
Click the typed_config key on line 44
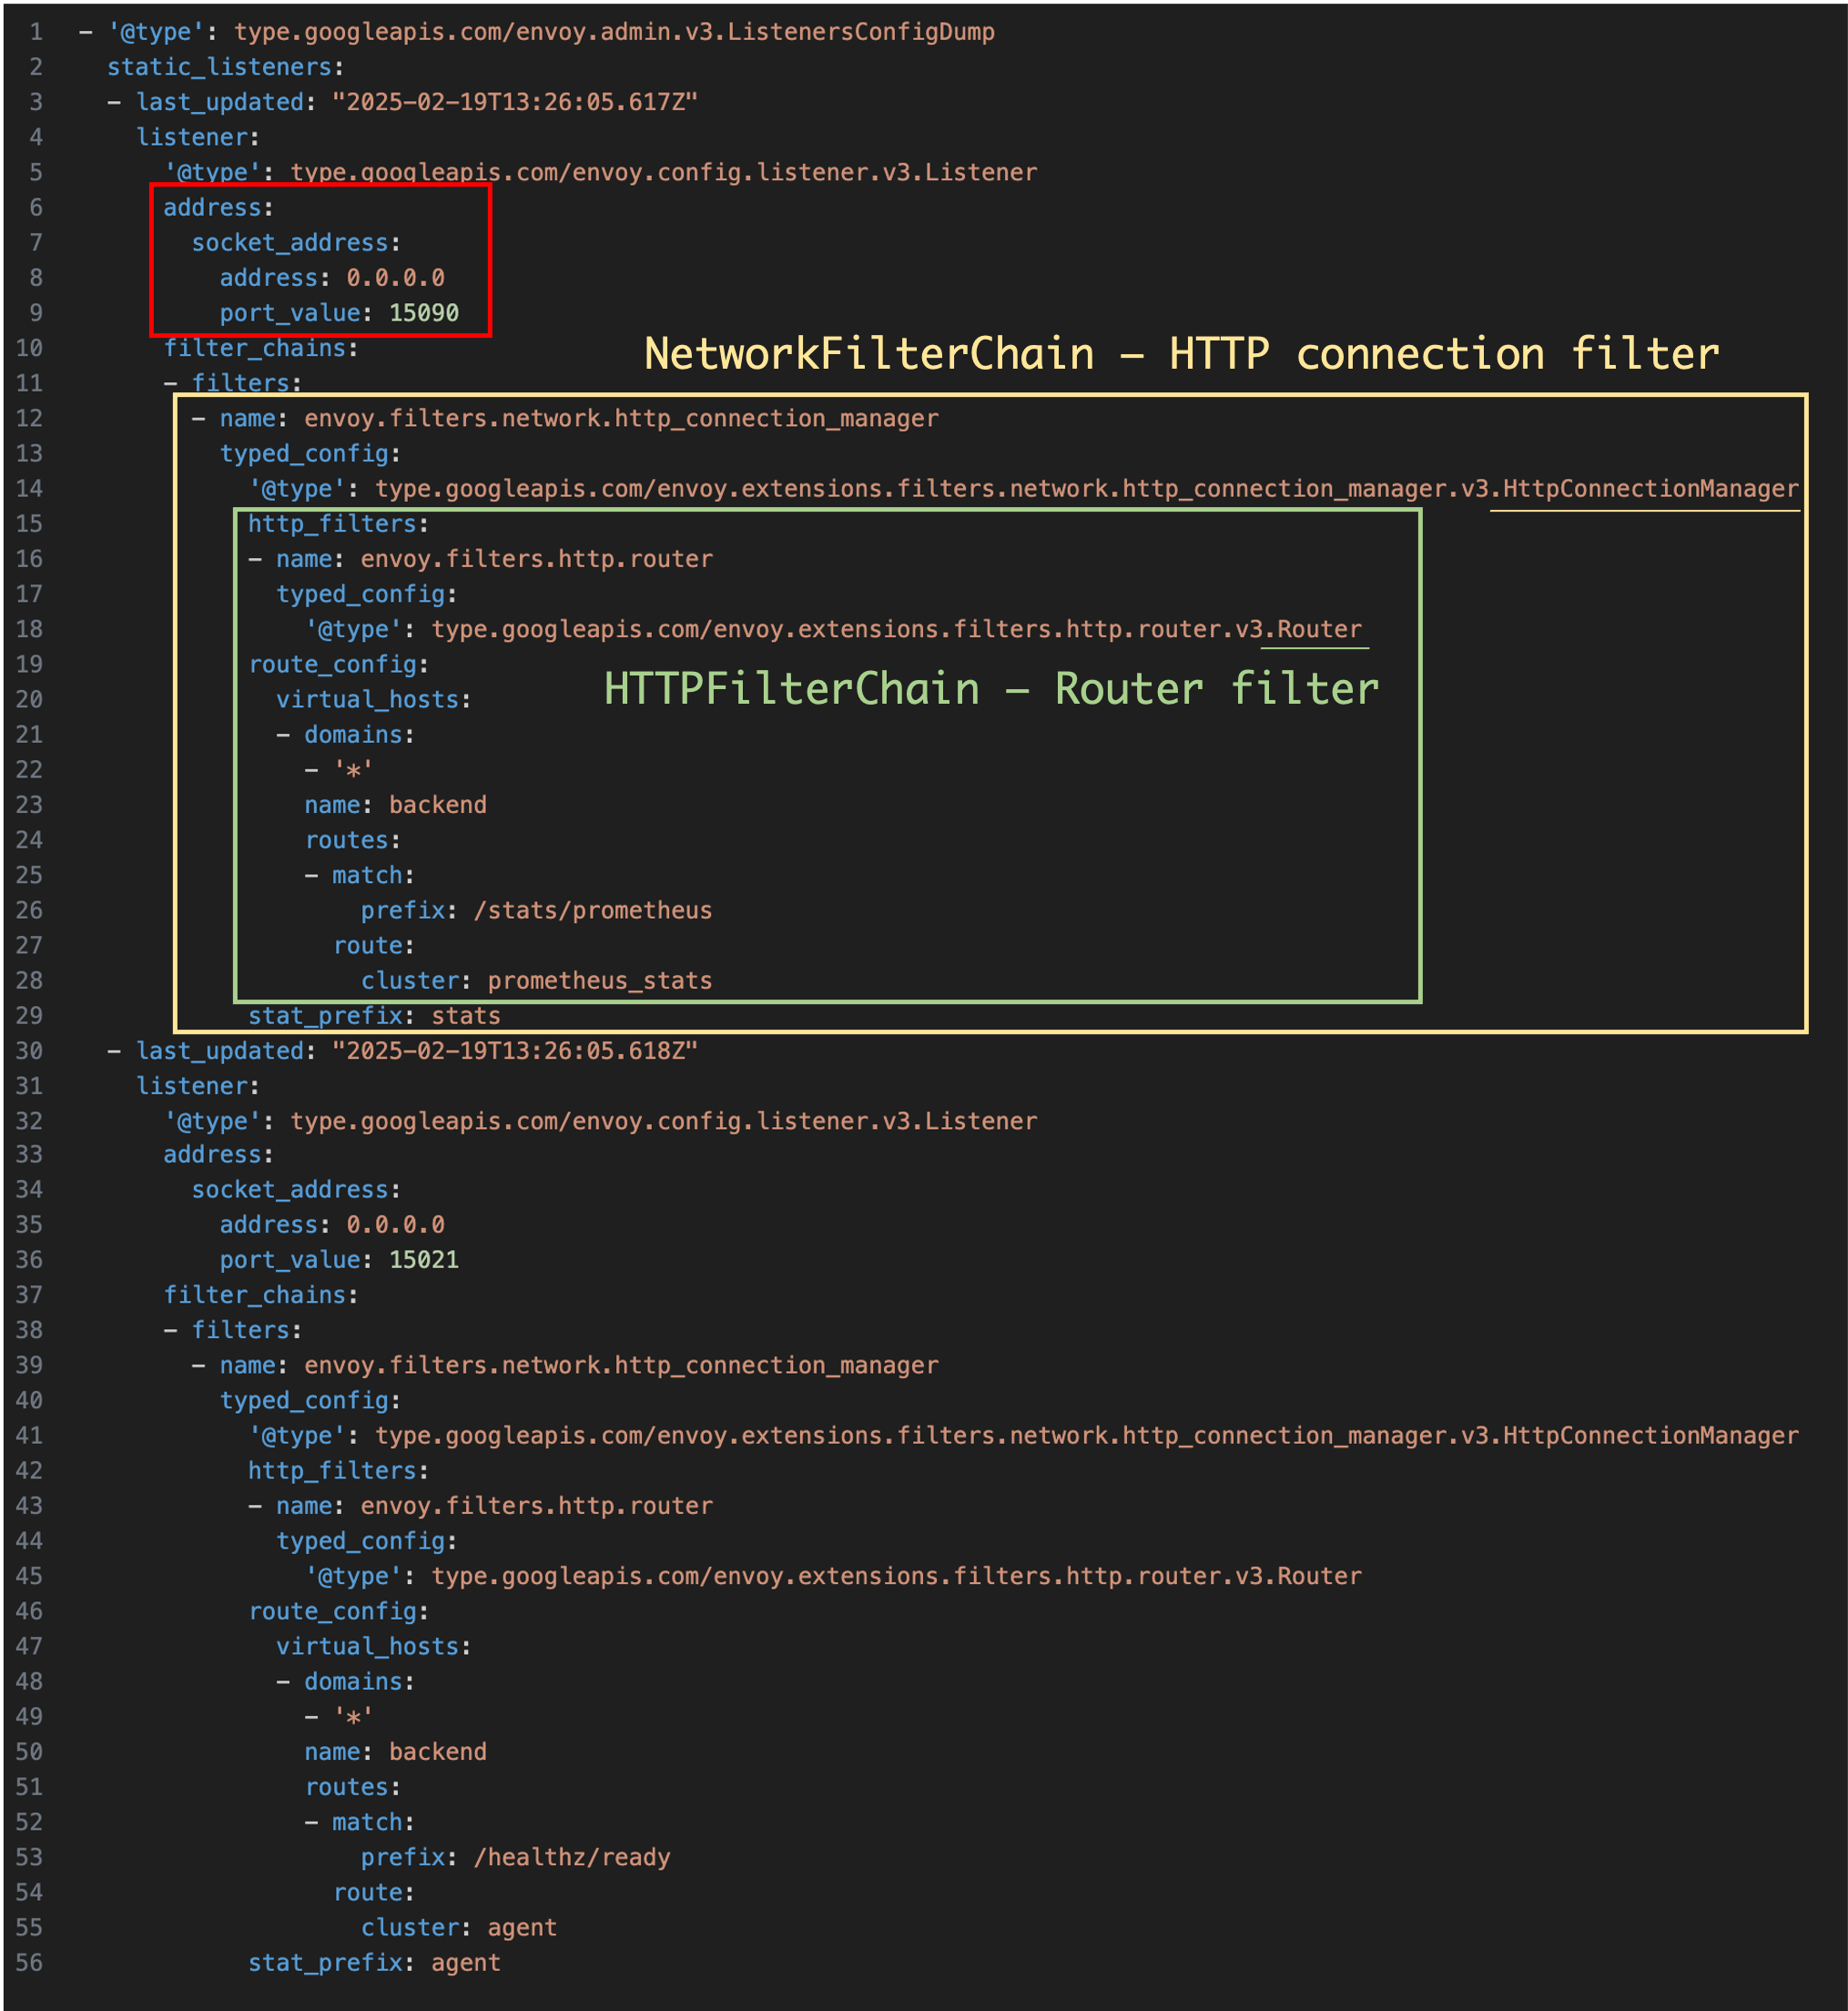(x=360, y=1541)
